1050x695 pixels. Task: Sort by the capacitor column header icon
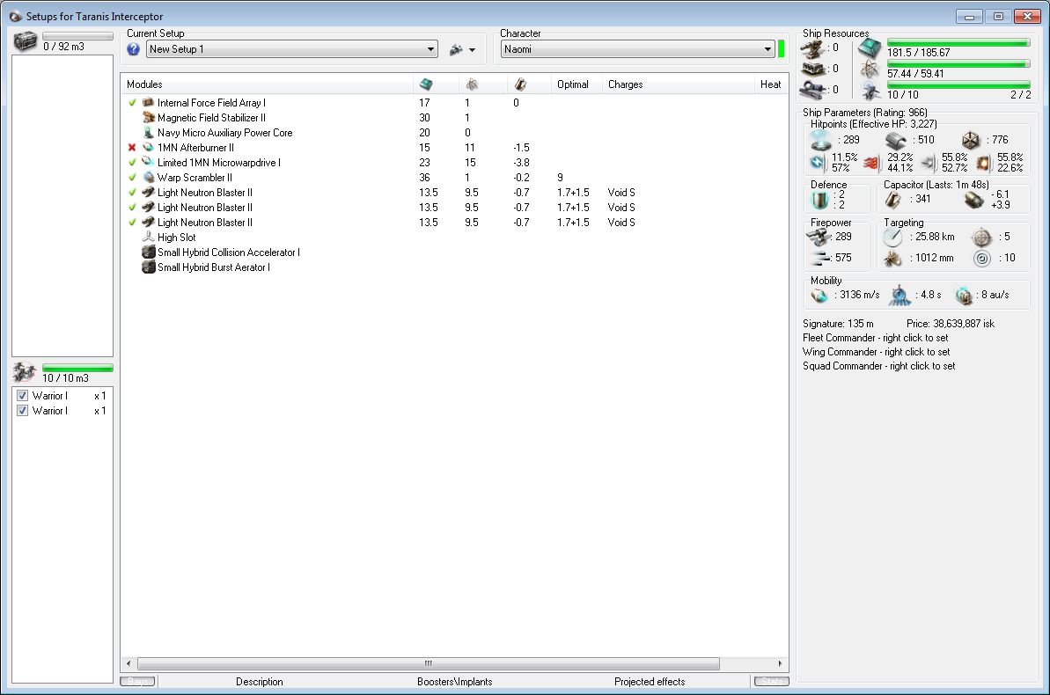coord(520,84)
